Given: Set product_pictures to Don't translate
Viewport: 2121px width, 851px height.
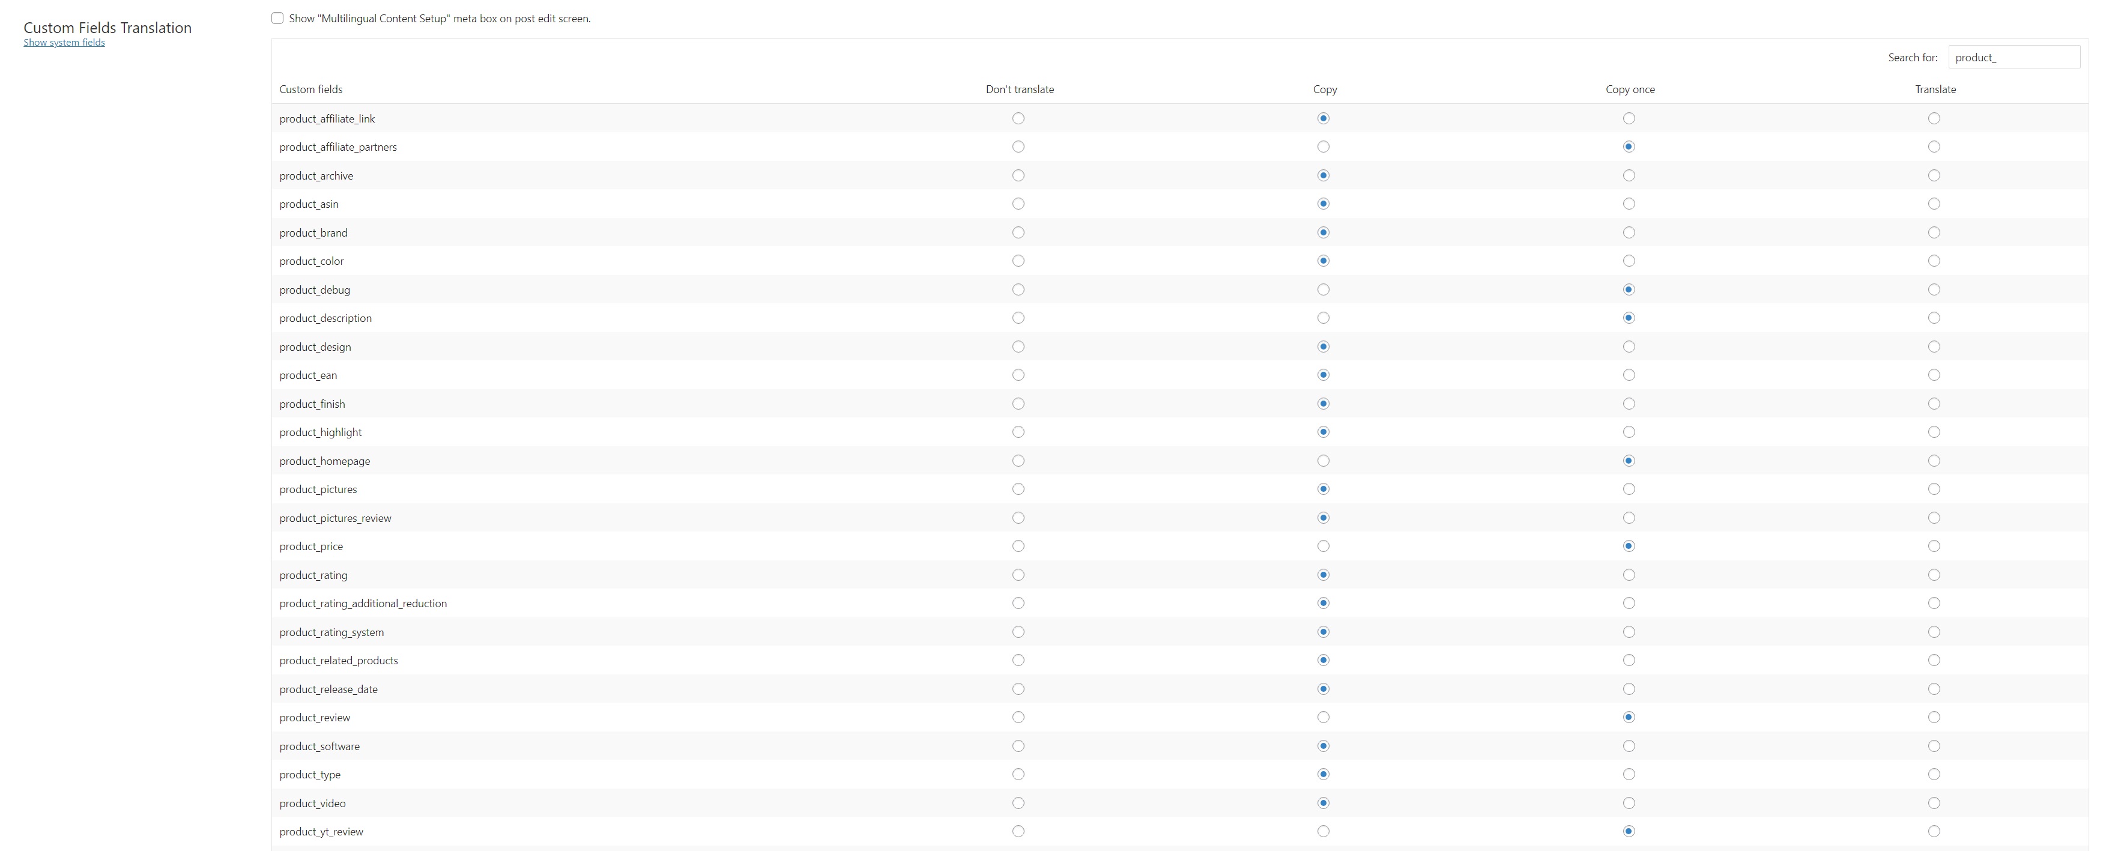Looking at the screenshot, I should point(1018,489).
